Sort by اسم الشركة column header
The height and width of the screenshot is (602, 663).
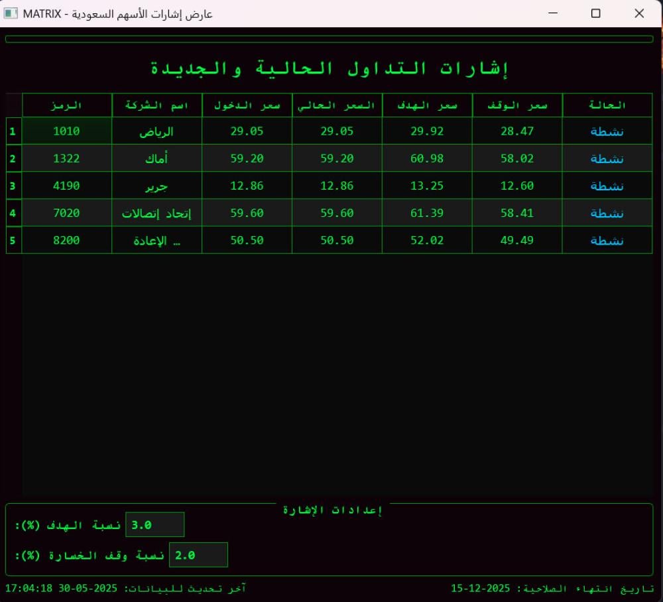[156, 105]
